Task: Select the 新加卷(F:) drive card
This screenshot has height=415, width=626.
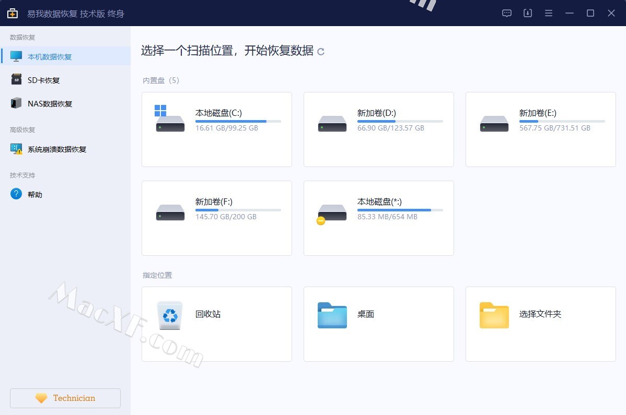Action: click(x=217, y=218)
